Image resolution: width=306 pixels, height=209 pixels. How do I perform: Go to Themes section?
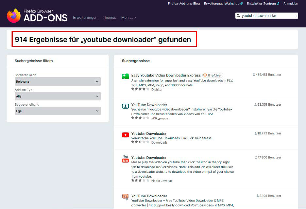click(x=109, y=18)
